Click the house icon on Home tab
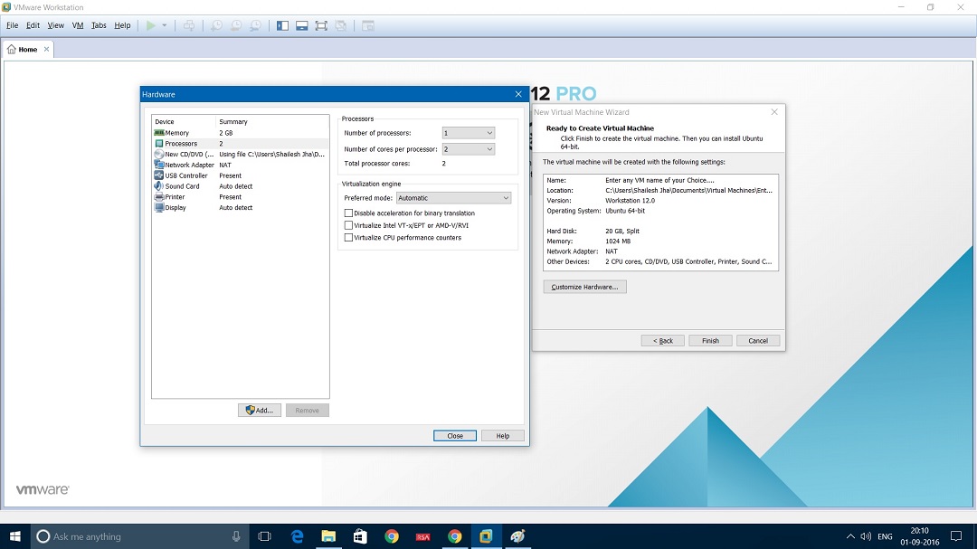This screenshot has height=549, width=977. coord(11,49)
